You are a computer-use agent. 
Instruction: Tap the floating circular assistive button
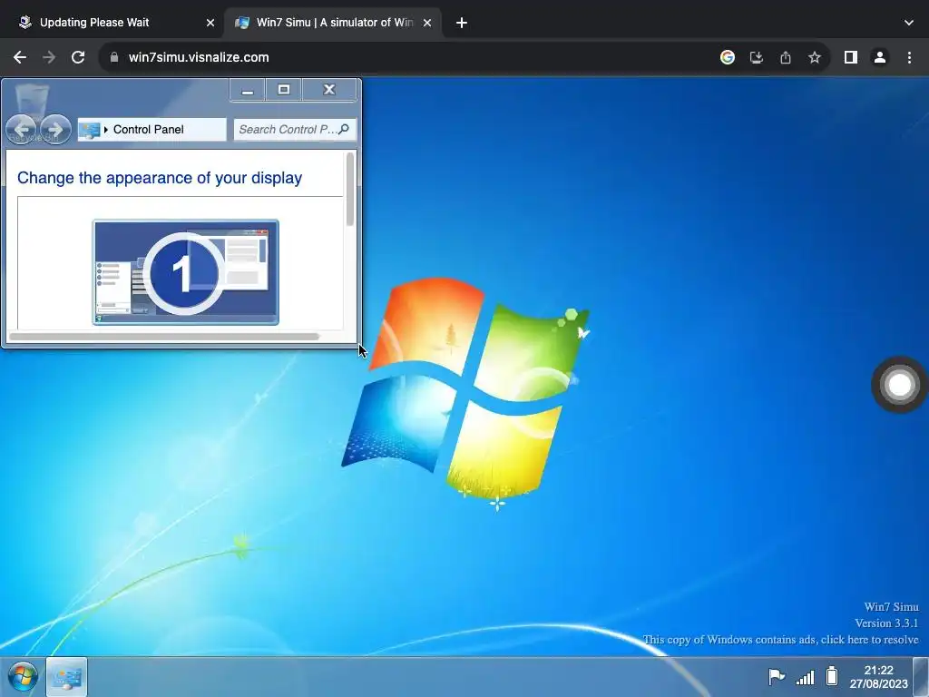(x=899, y=385)
